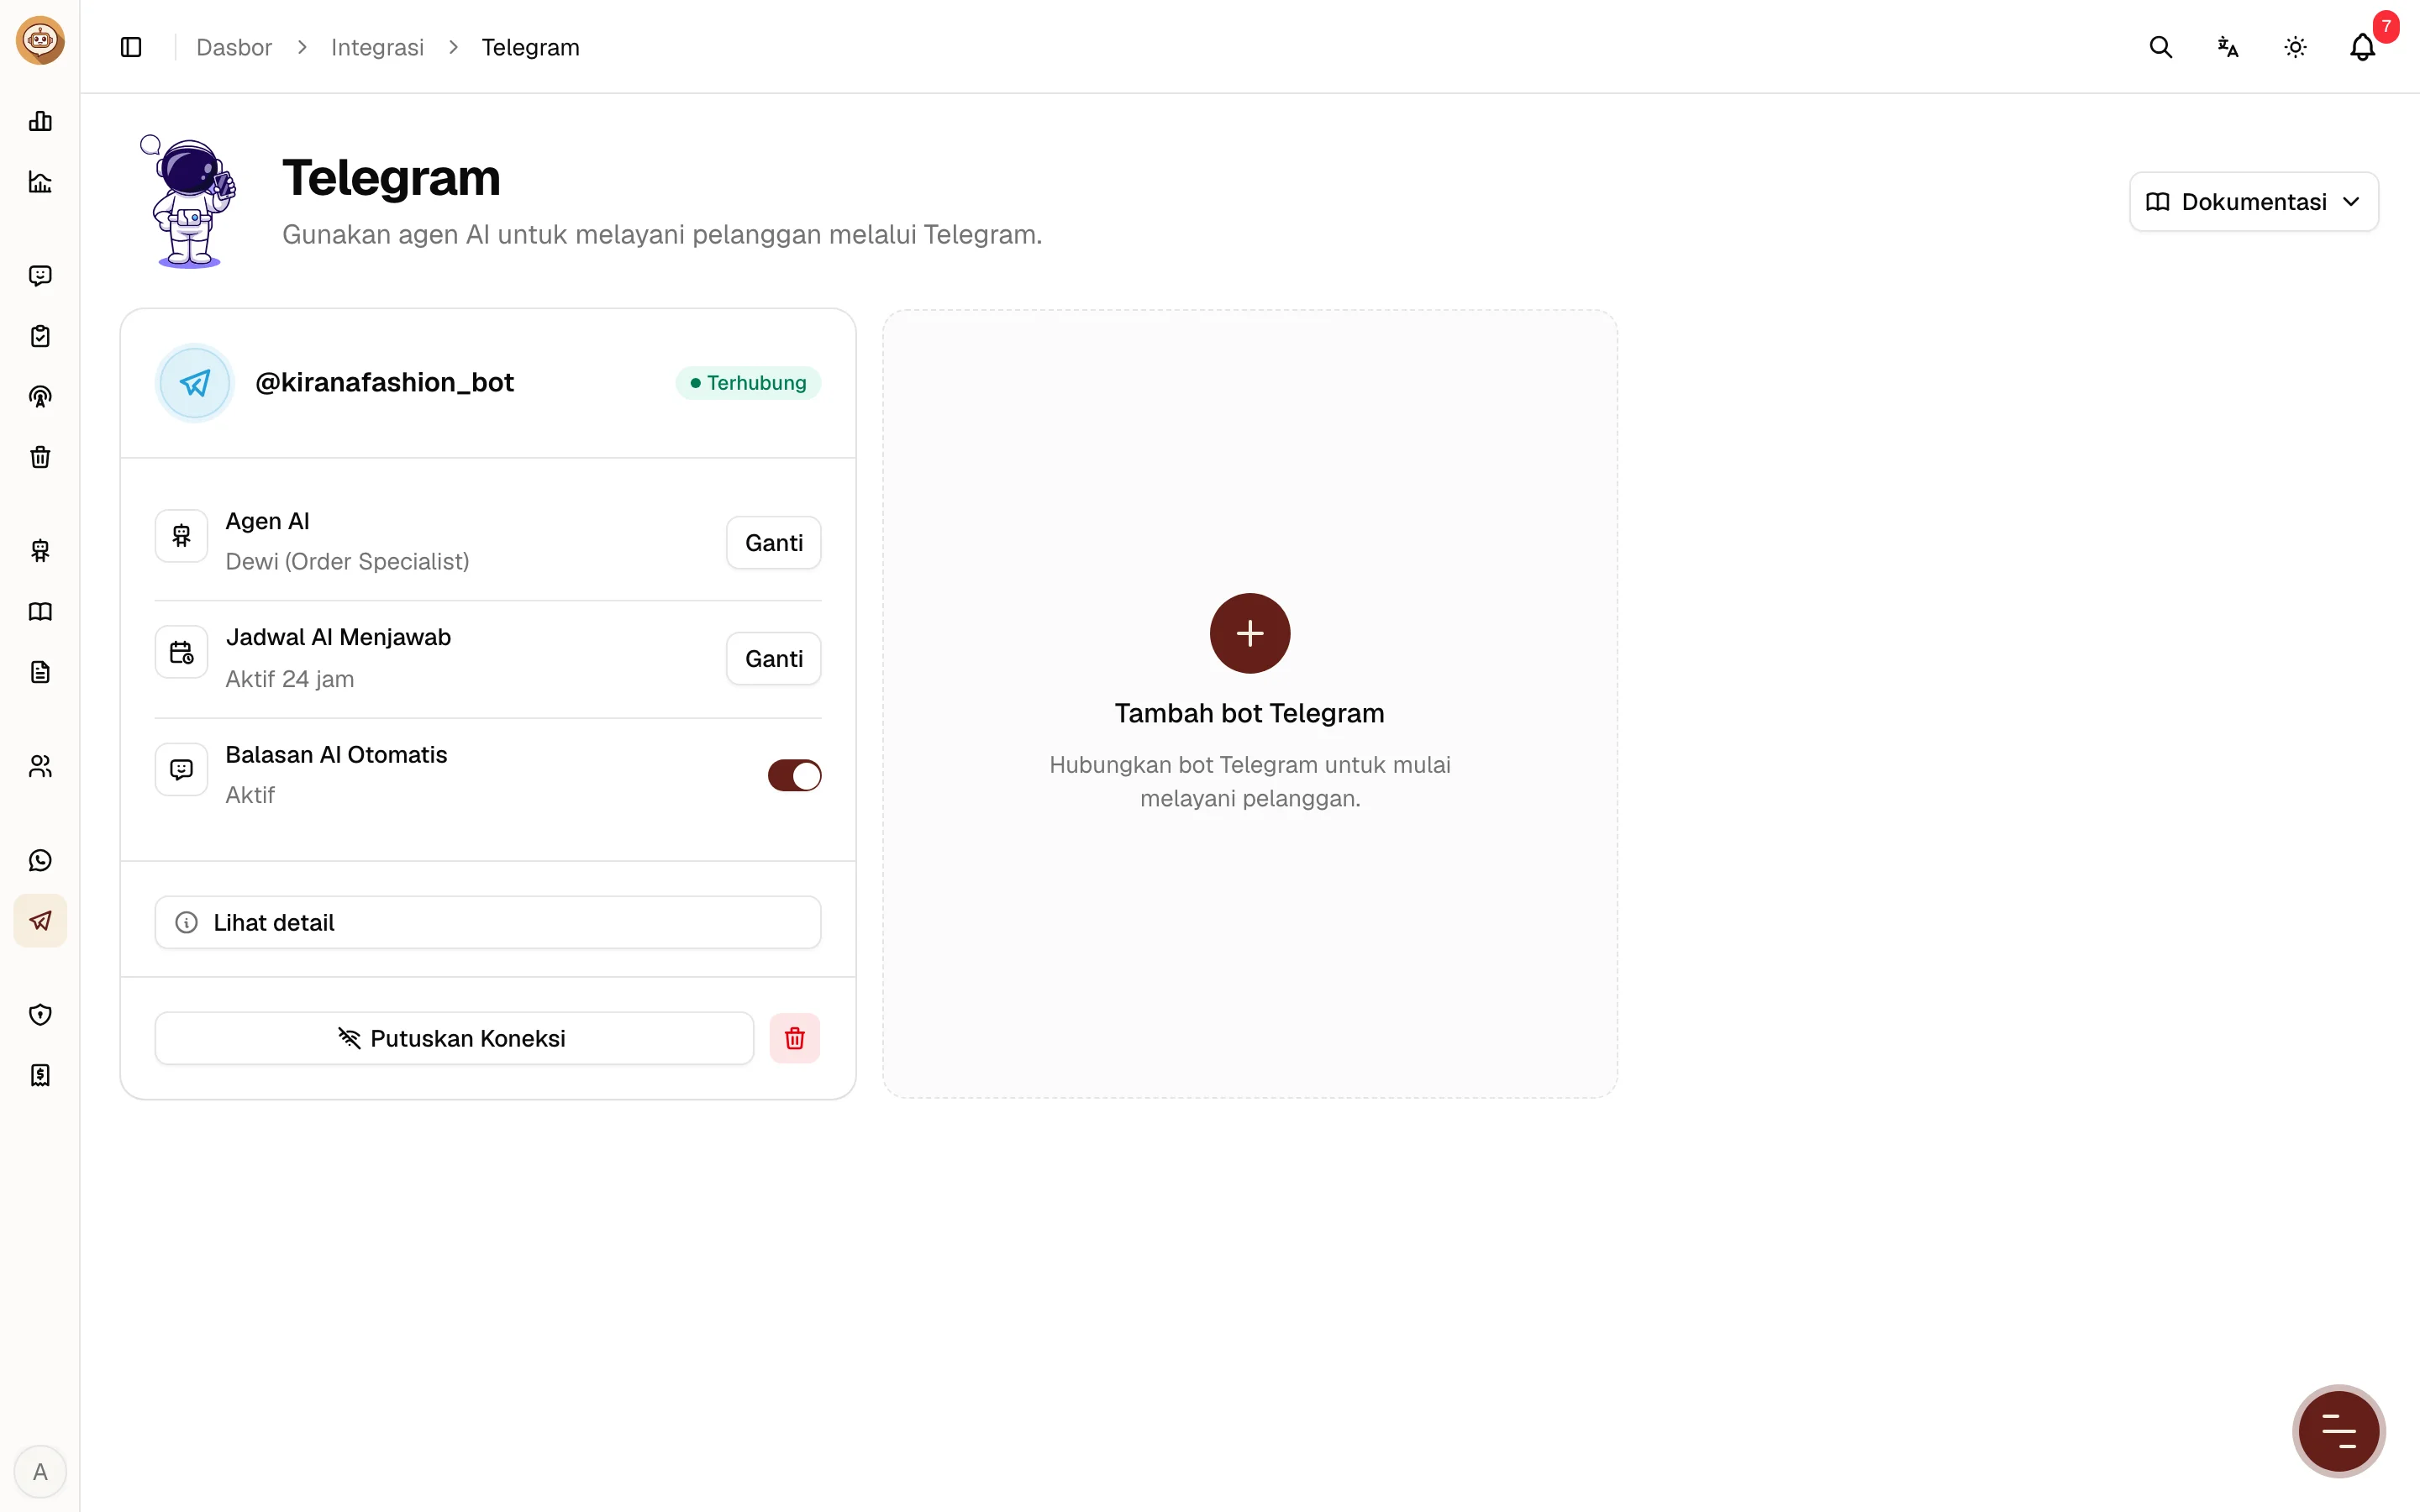The height and width of the screenshot is (1512, 2420).
Task: Switch theme with the sun icon
Action: (2295, 47)
